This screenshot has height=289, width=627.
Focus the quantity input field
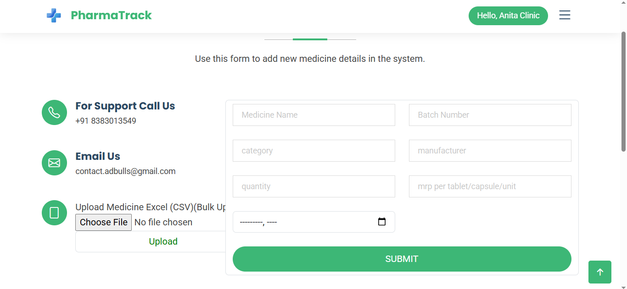pos(314,186)
